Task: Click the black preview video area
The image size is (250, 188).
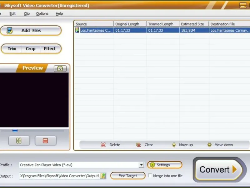Action: [34, 100]
